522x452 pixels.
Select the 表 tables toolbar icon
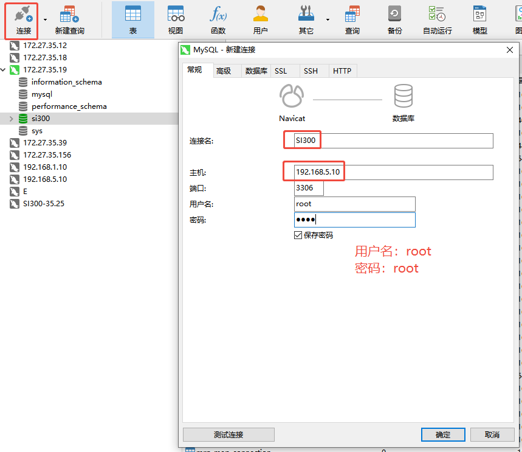133,20
